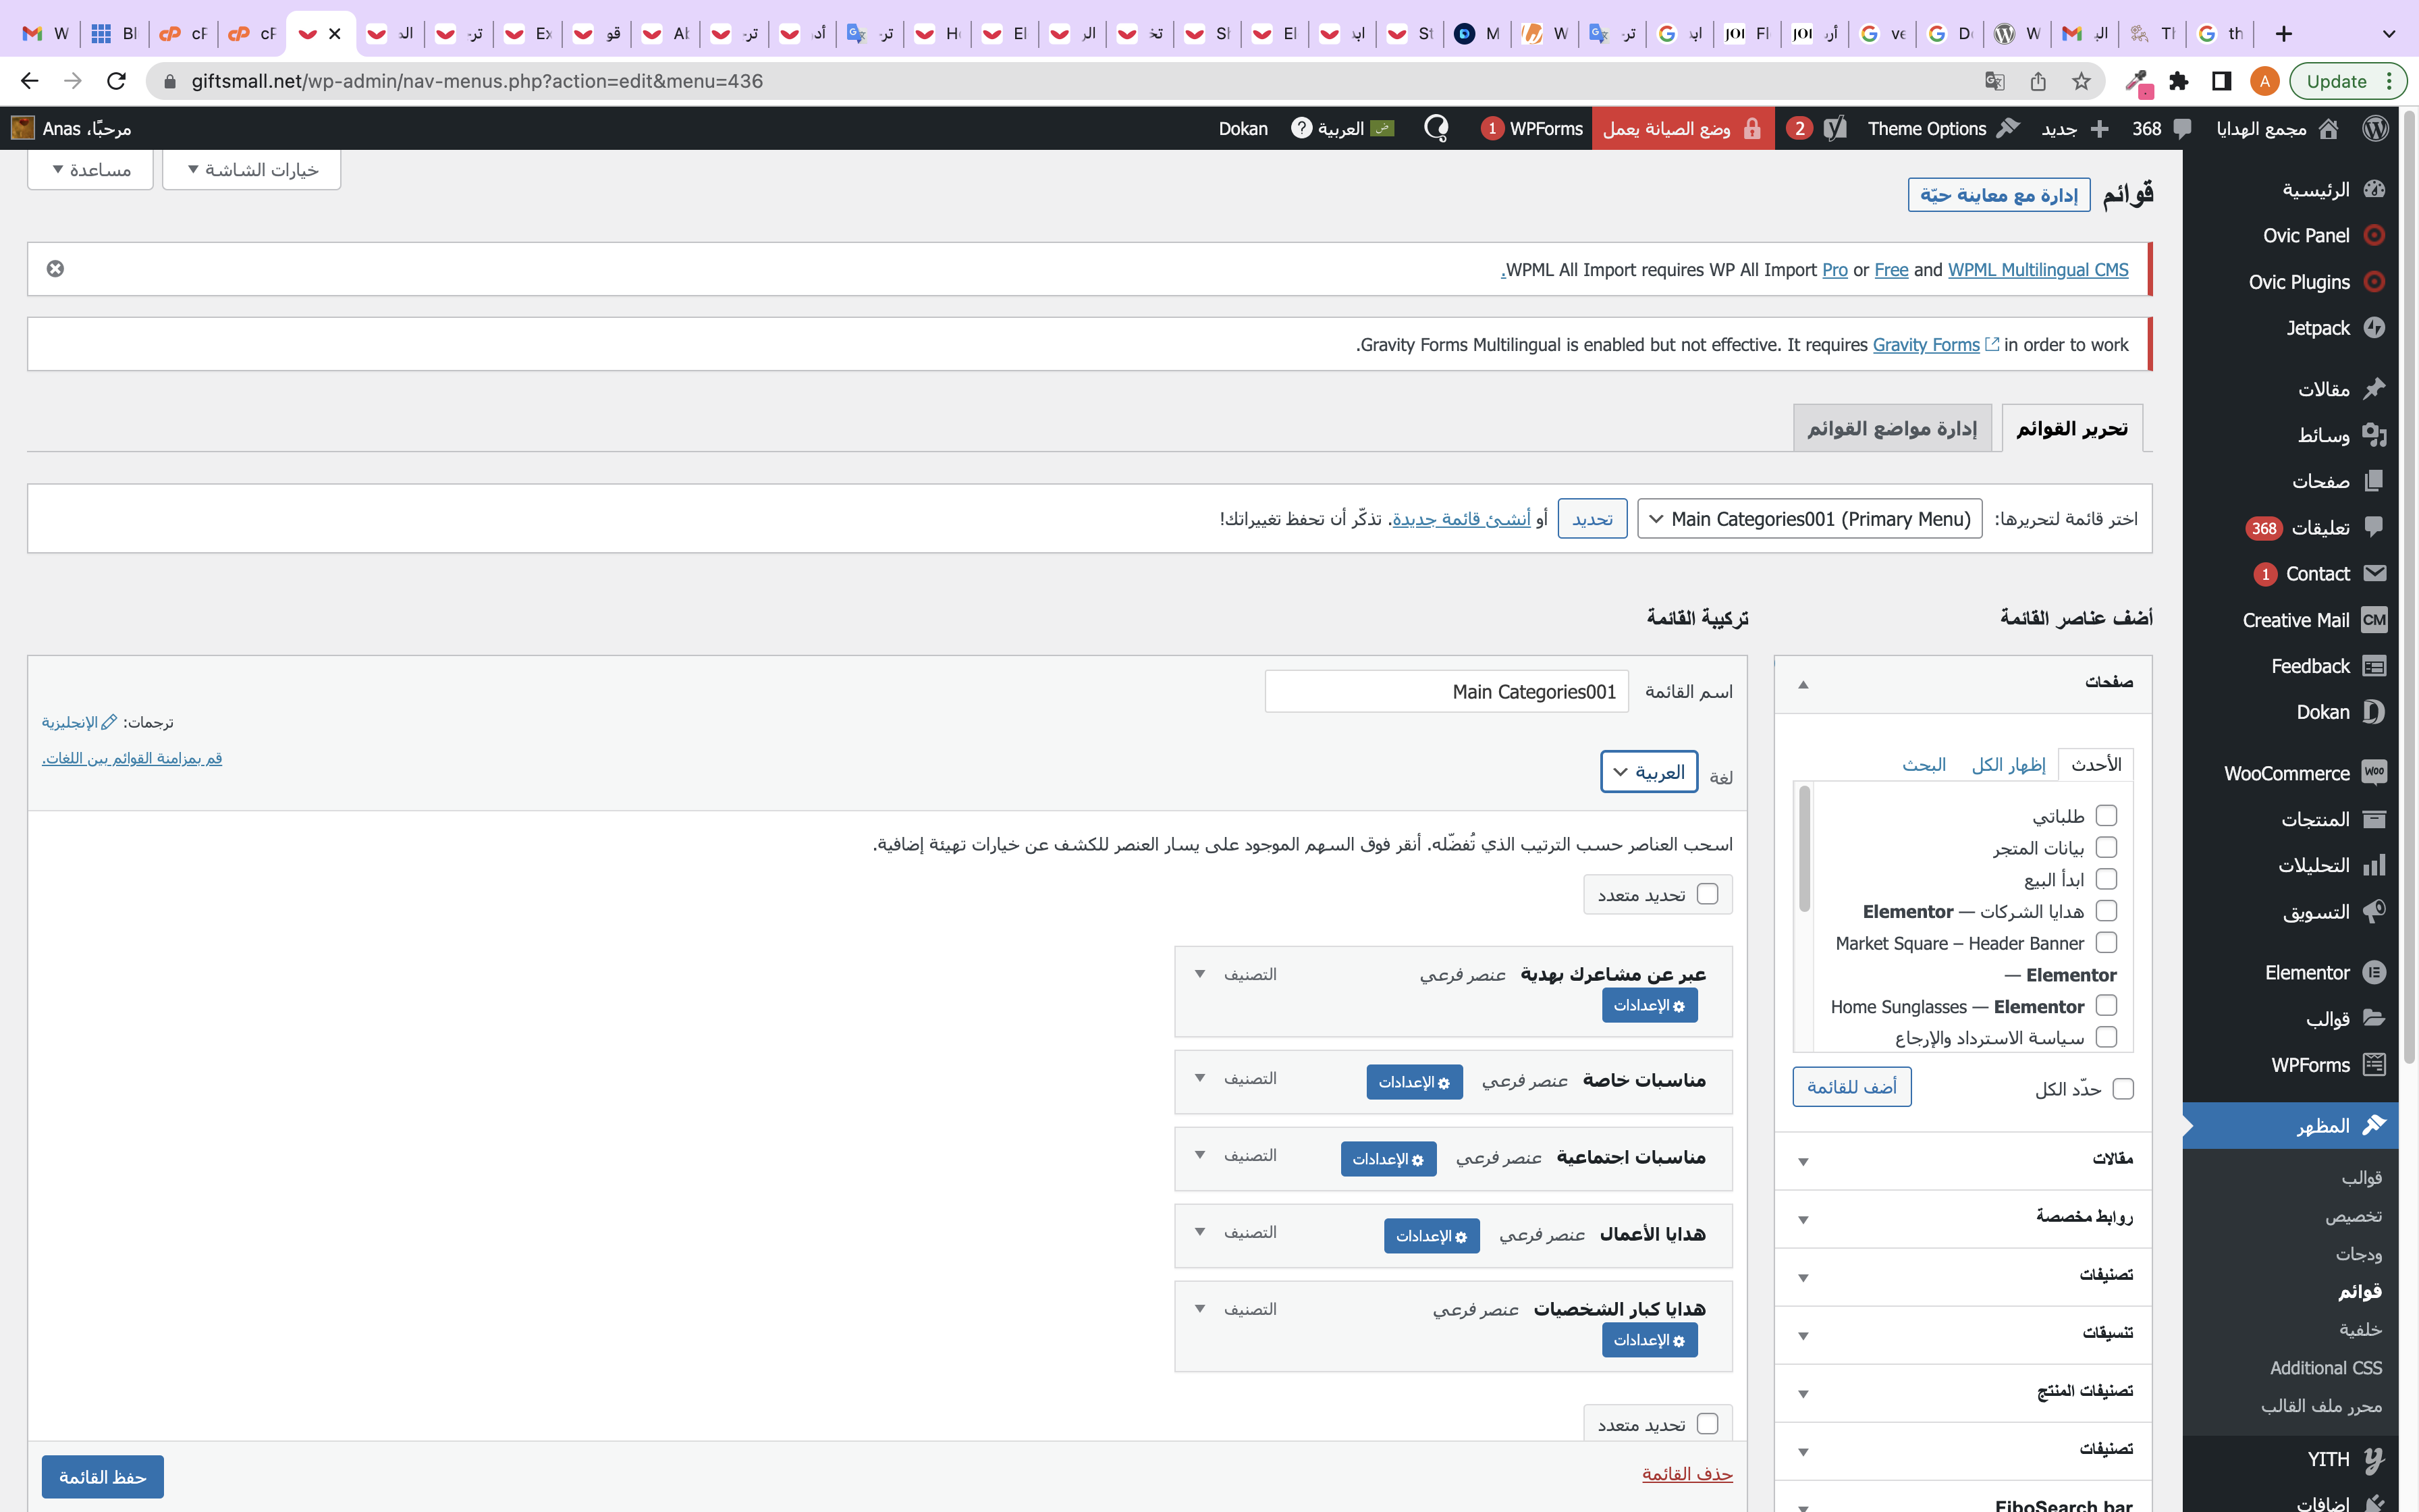Tick the حدّد الكل select-all checkbox
The width and height of the screenshot is (2419, 1512).
[2123, 1089]
